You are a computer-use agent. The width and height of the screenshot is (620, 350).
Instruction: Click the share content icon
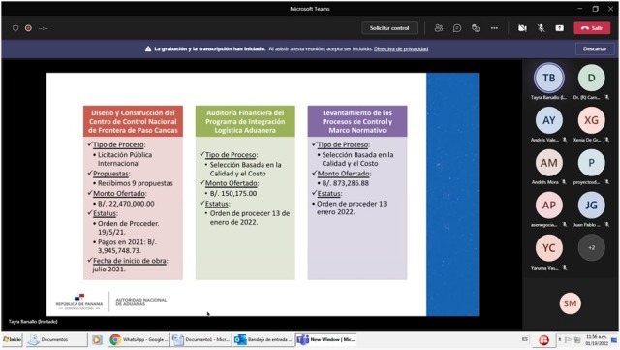(560, 28)
